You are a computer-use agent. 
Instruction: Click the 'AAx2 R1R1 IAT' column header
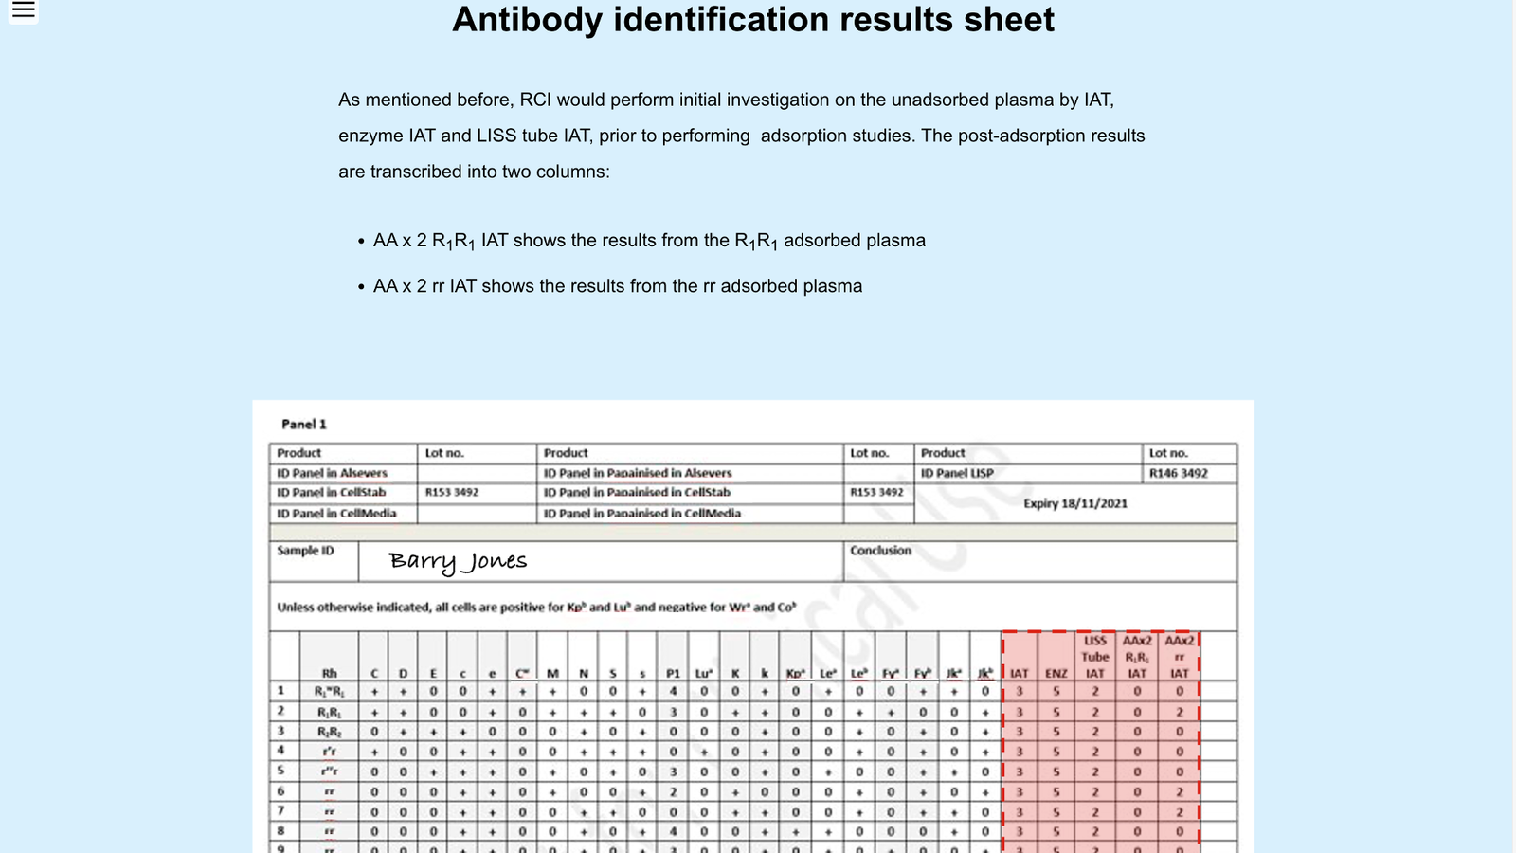click(x=1137, y=657)
